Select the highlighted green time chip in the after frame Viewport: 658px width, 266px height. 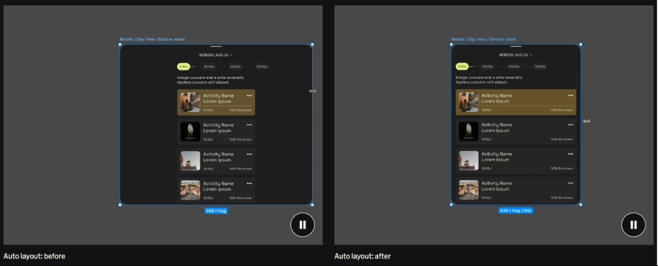coord(462,66)
